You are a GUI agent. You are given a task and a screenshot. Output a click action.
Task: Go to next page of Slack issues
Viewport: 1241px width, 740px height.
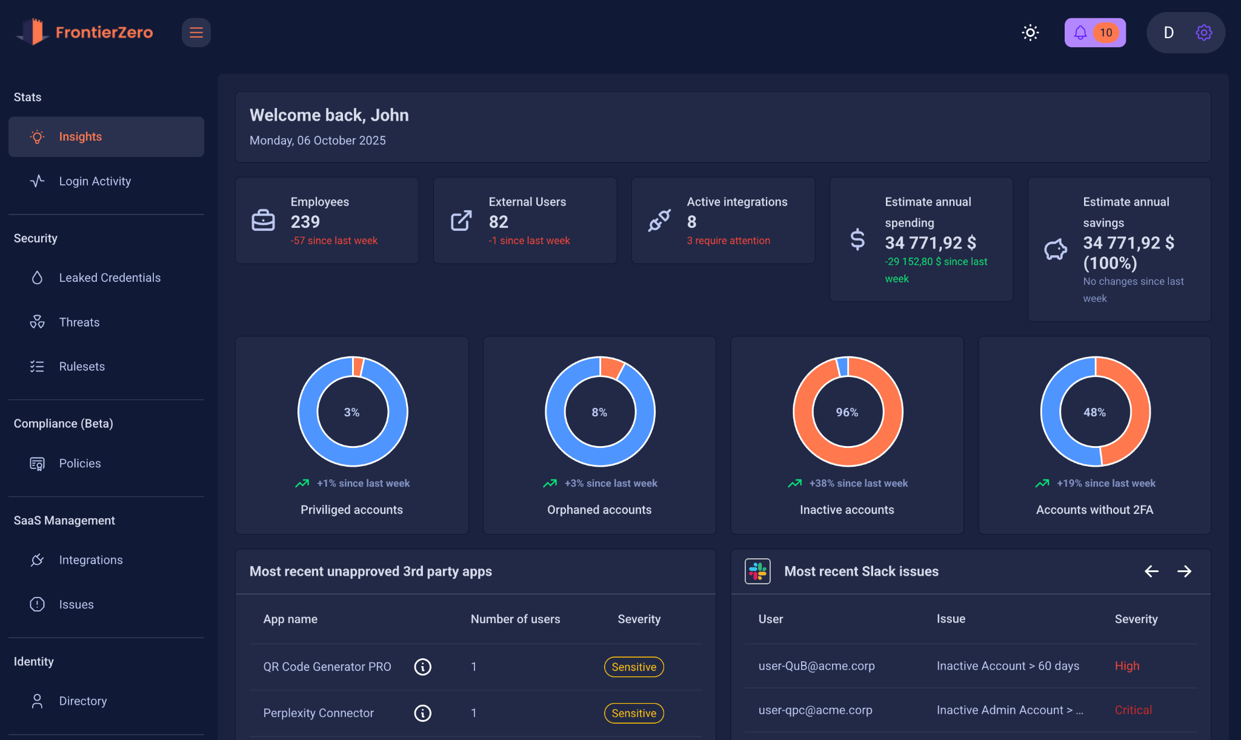[x=1185, y=571]
